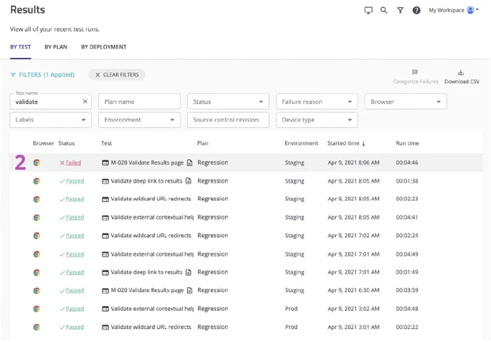The image size is (491, 342).
Task: Open the Labels dropdown filter
Action: click(51, 120)
